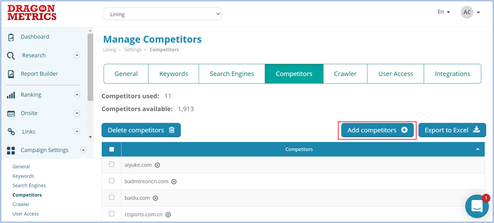Image resolution: width=494 pixels, height=223 pixels.
Task: Switch to the Integrations tab
Action: click(452, 74)
